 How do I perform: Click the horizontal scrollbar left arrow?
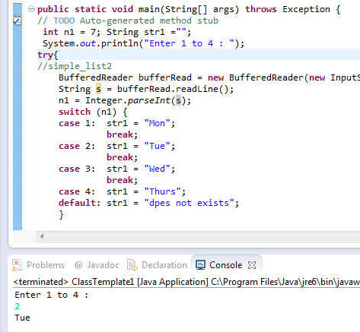coord(42,236)
